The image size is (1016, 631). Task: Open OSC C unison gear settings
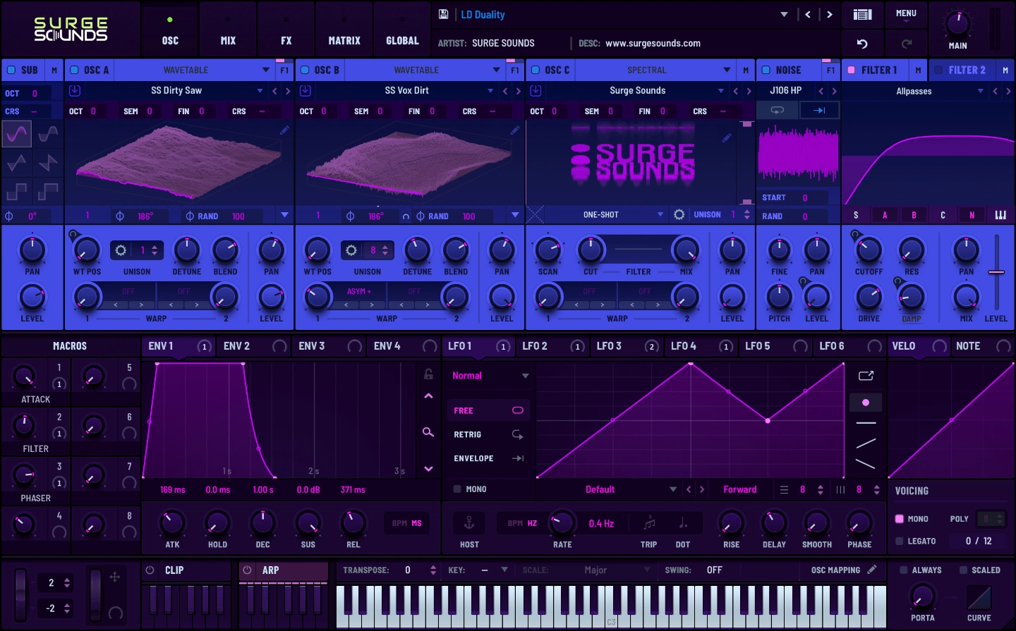click(x=679, y=214)
